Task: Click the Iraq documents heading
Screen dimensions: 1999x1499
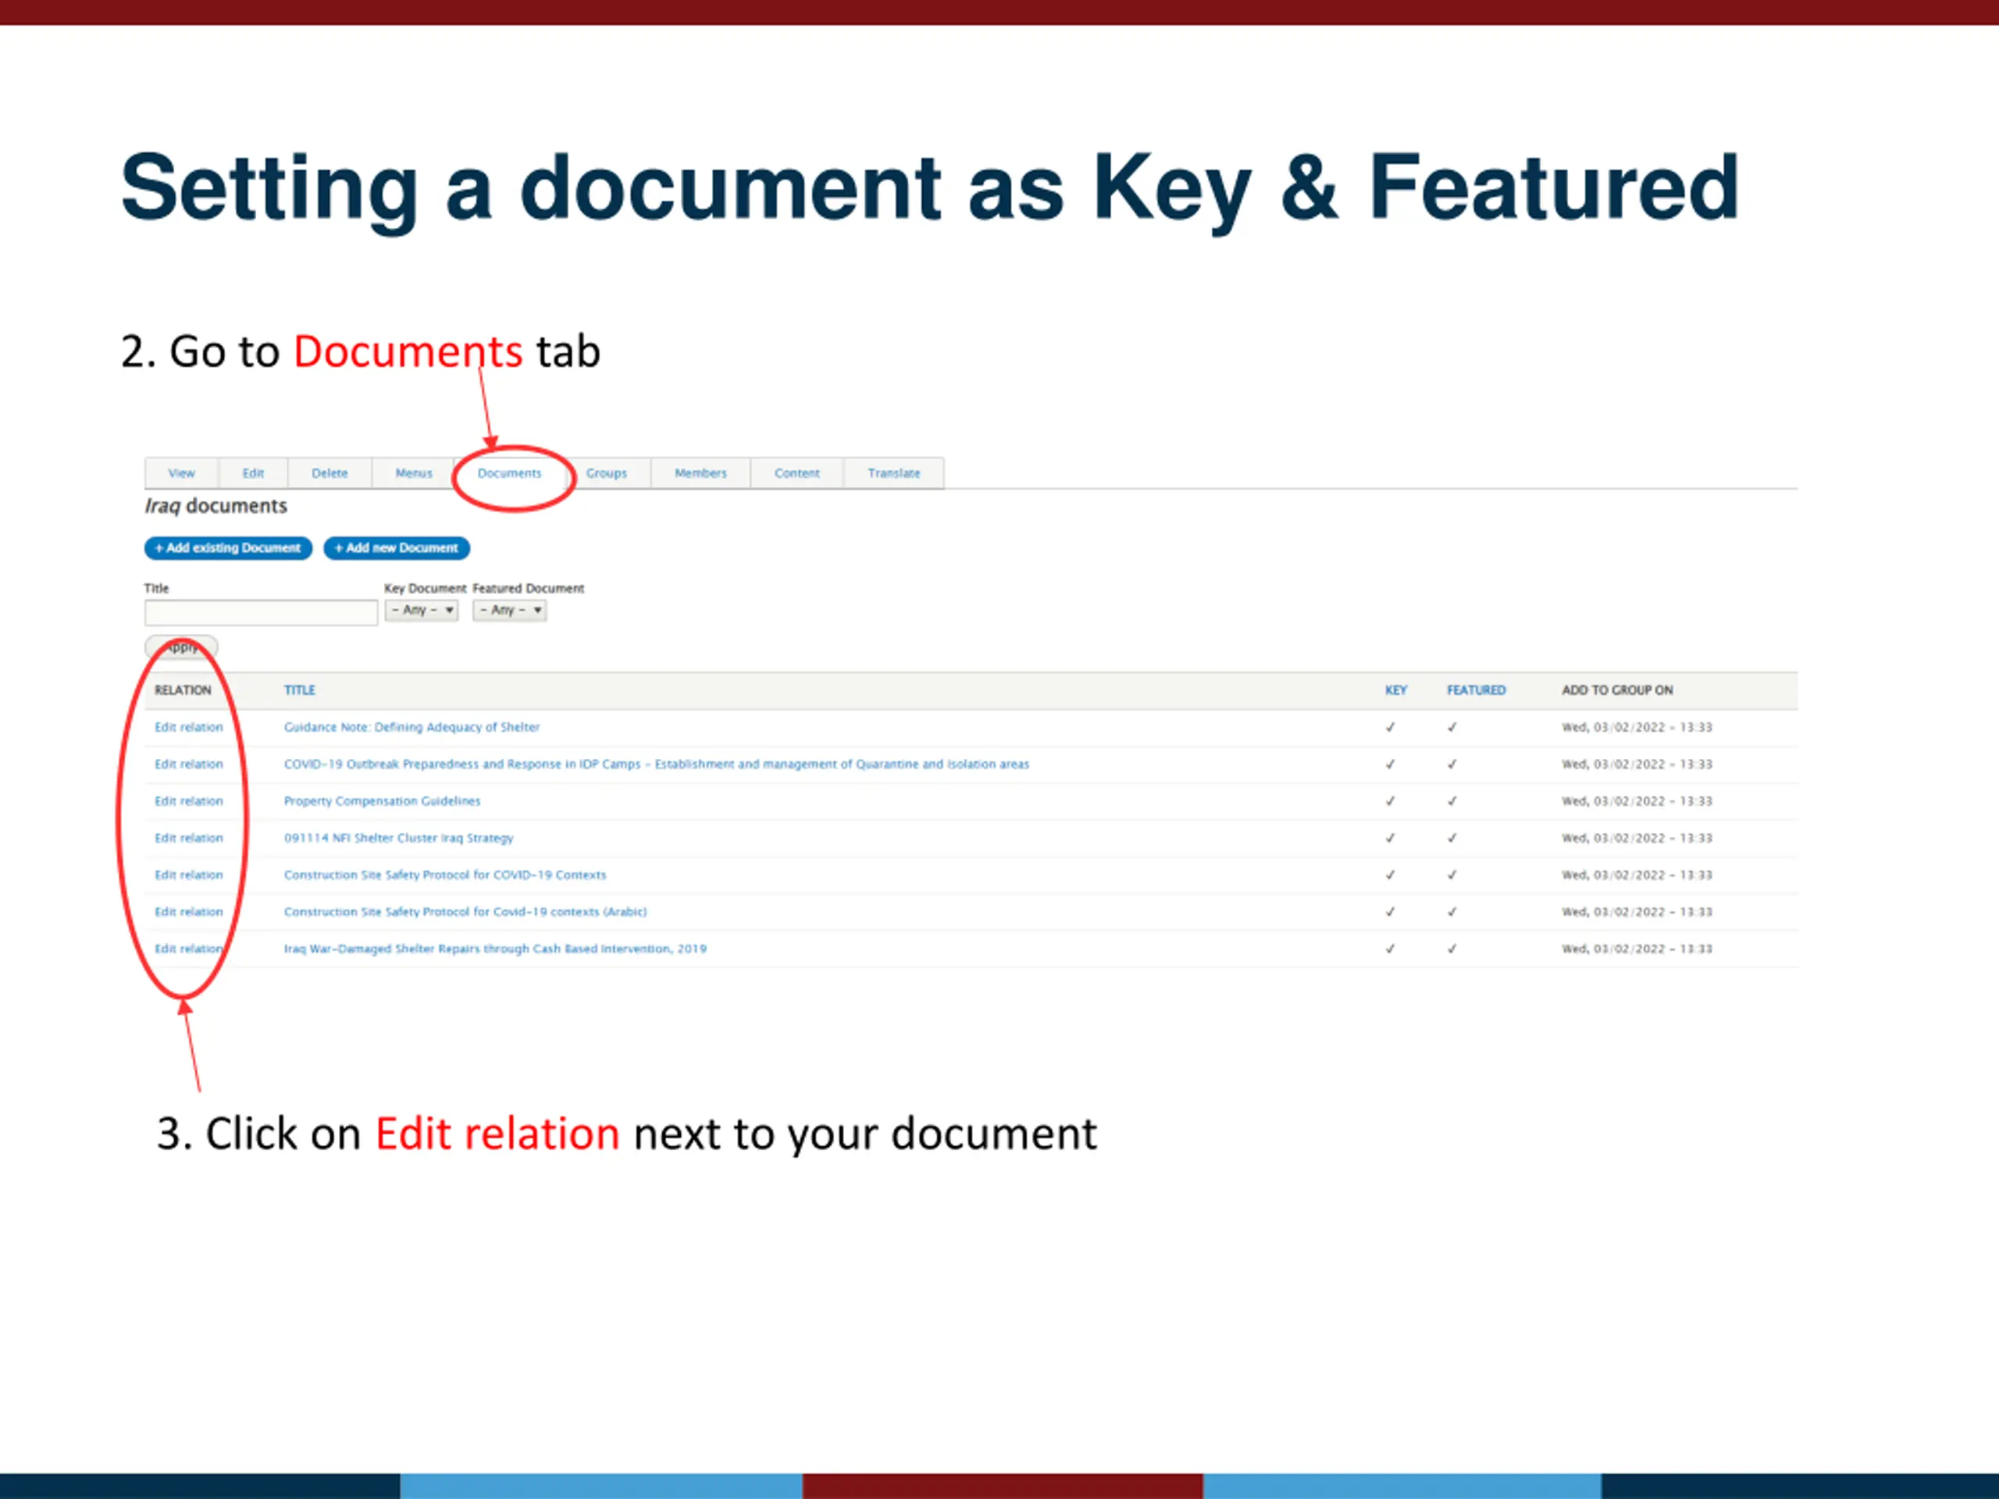Action: (216, 506)
